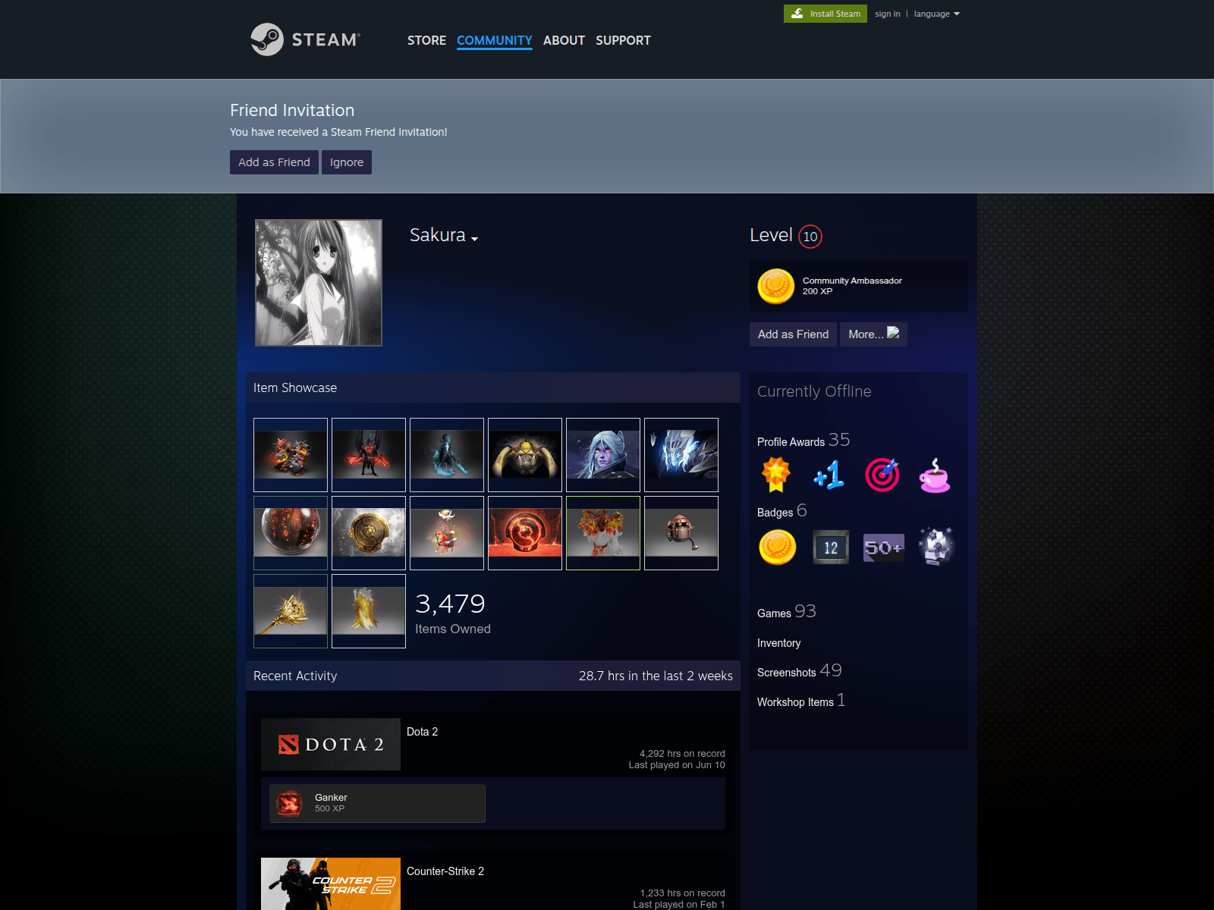The height and width of the screenshot is (910, 1214).
Task: Click the green Install Steam button
Action: click(826, 14)
